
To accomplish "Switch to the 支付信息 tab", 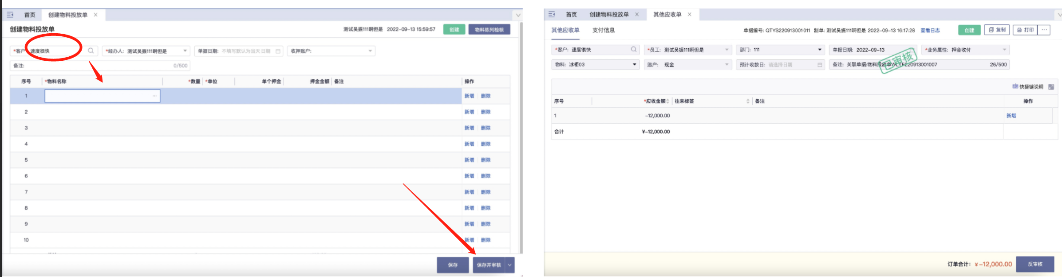I will pyautogui.click(x=604, y=30).
